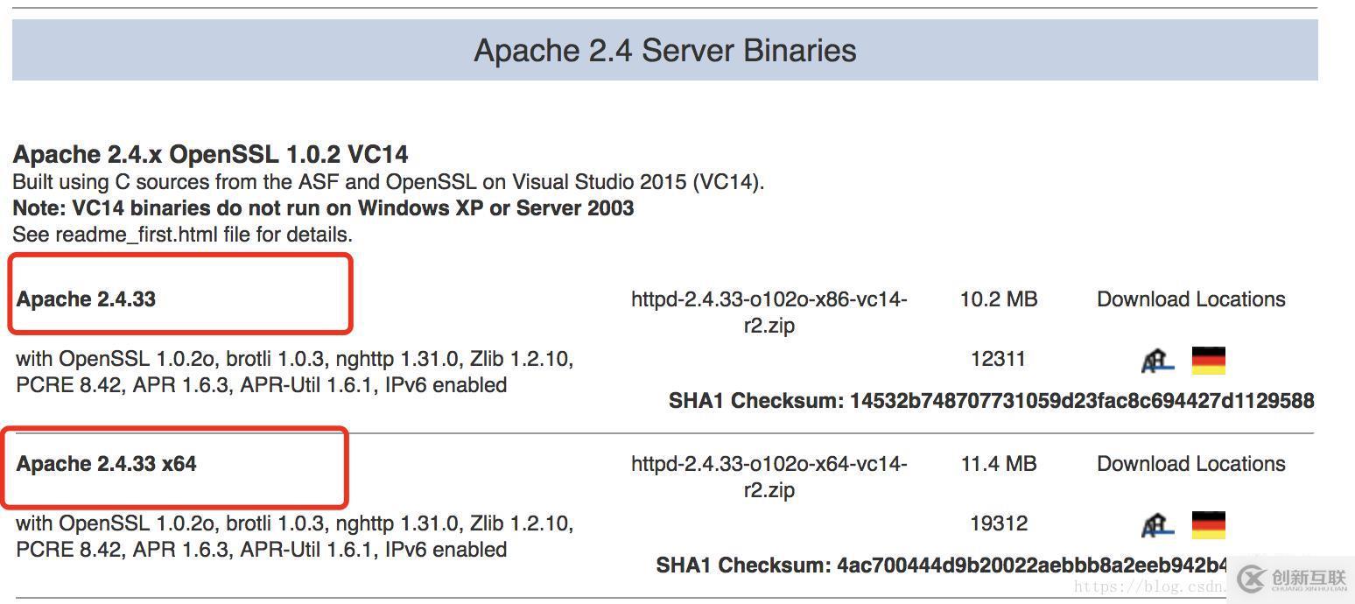Click Download Locations in the x86 row

1190,299
